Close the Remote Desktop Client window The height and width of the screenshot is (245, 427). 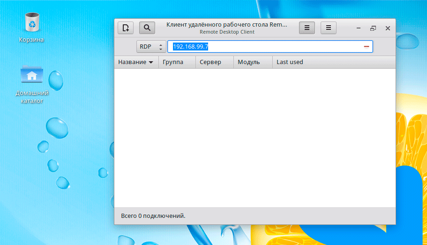pos(388,28)
